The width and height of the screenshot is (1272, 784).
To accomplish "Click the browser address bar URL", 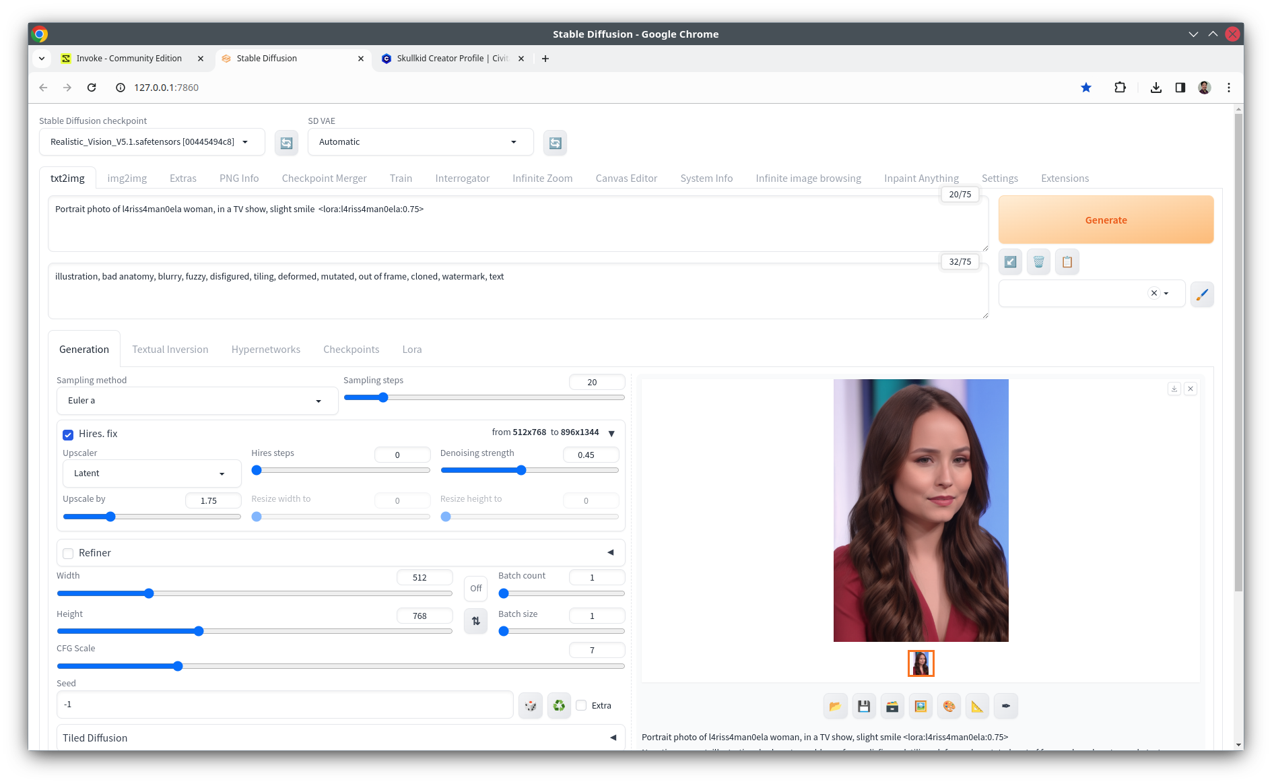I will coord(166,88).
